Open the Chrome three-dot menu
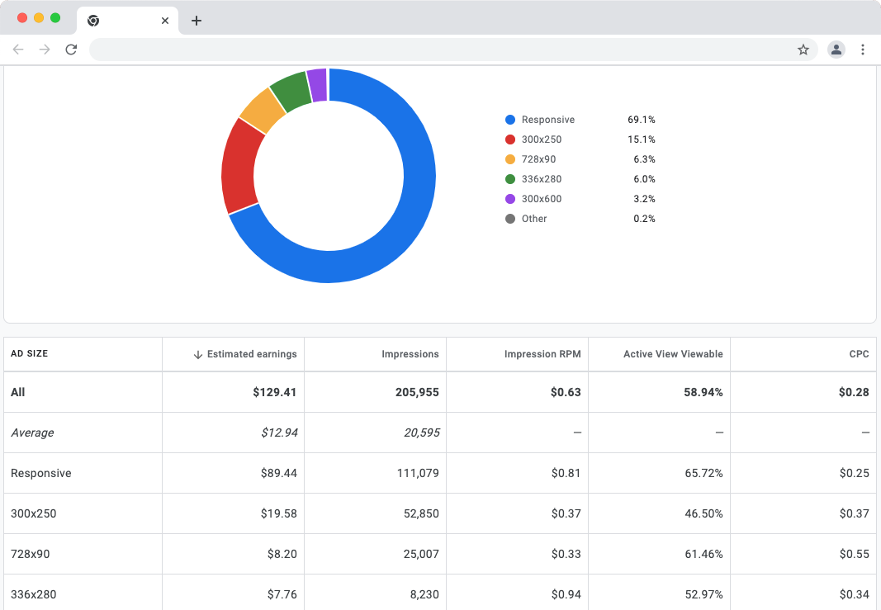 point(863,50)
